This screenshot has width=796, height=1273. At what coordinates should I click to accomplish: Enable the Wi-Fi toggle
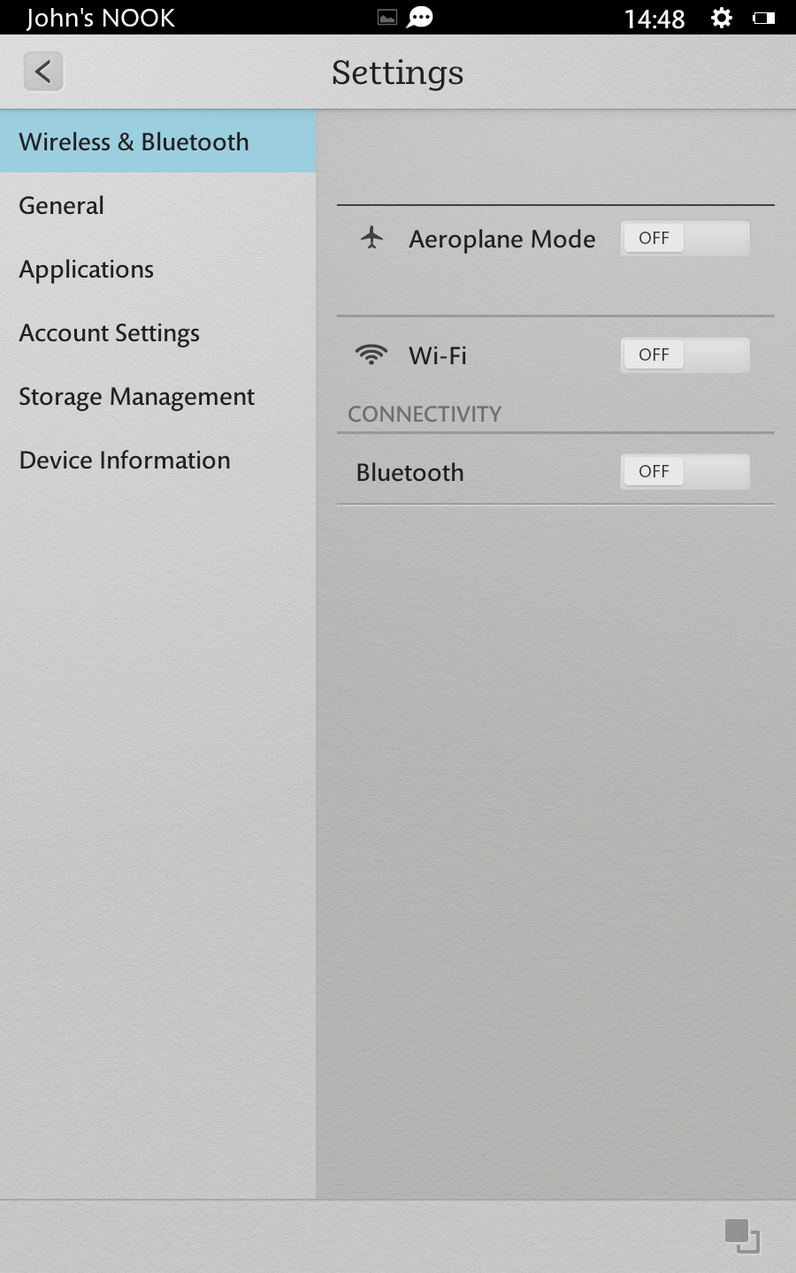tap(685, 354)
